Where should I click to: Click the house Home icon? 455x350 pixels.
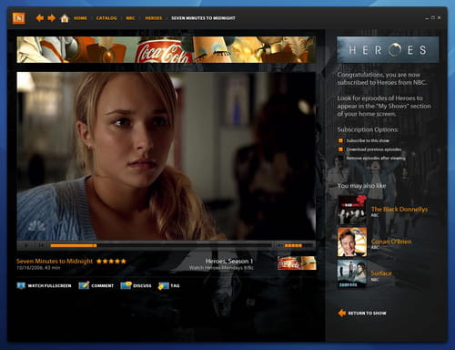tap(65, 18)
